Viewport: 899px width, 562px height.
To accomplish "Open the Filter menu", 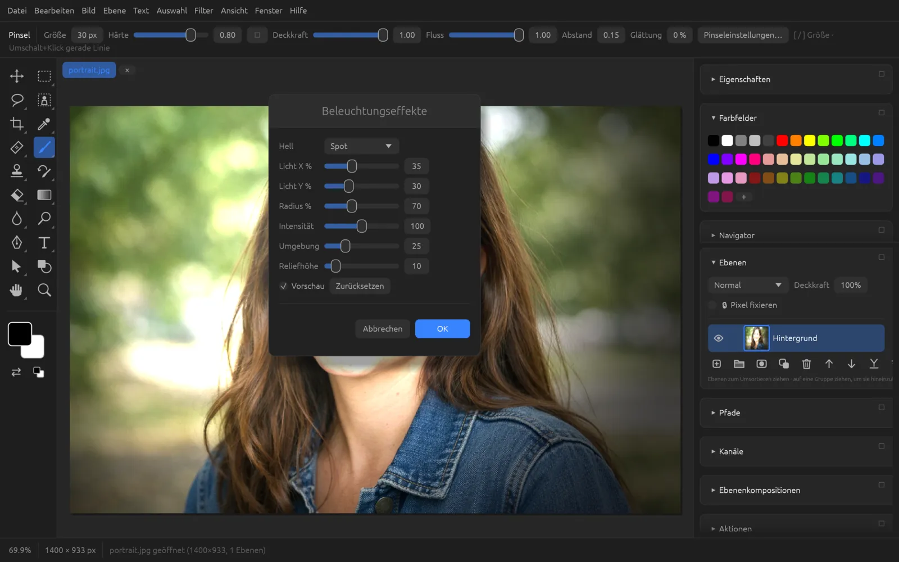I will point(203,11).
